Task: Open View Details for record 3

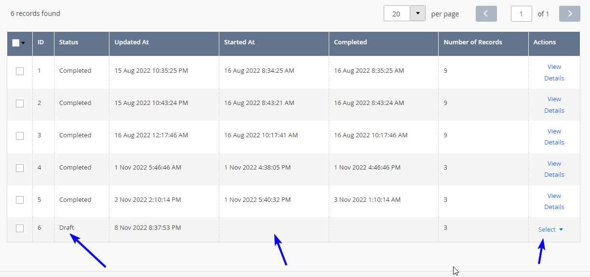Action: pos(554,137)
